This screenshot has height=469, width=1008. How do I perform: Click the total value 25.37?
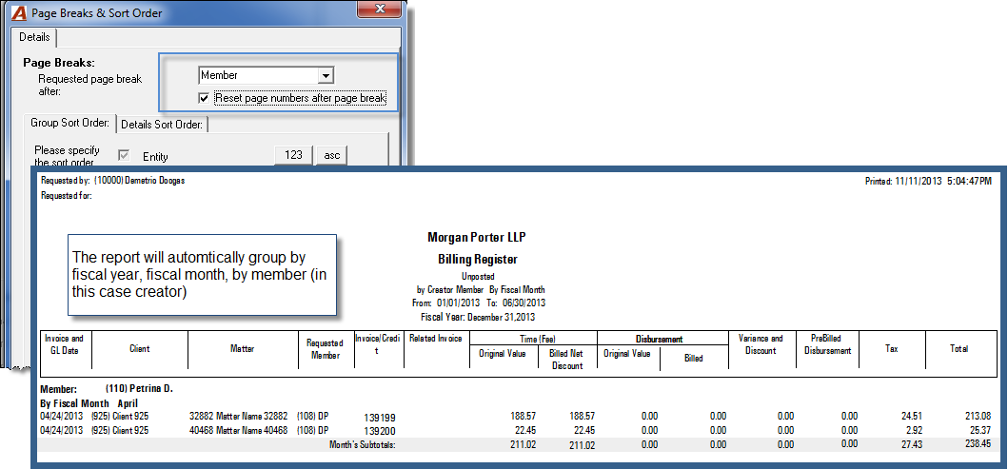pyautogui.click(x=980, y=430)
